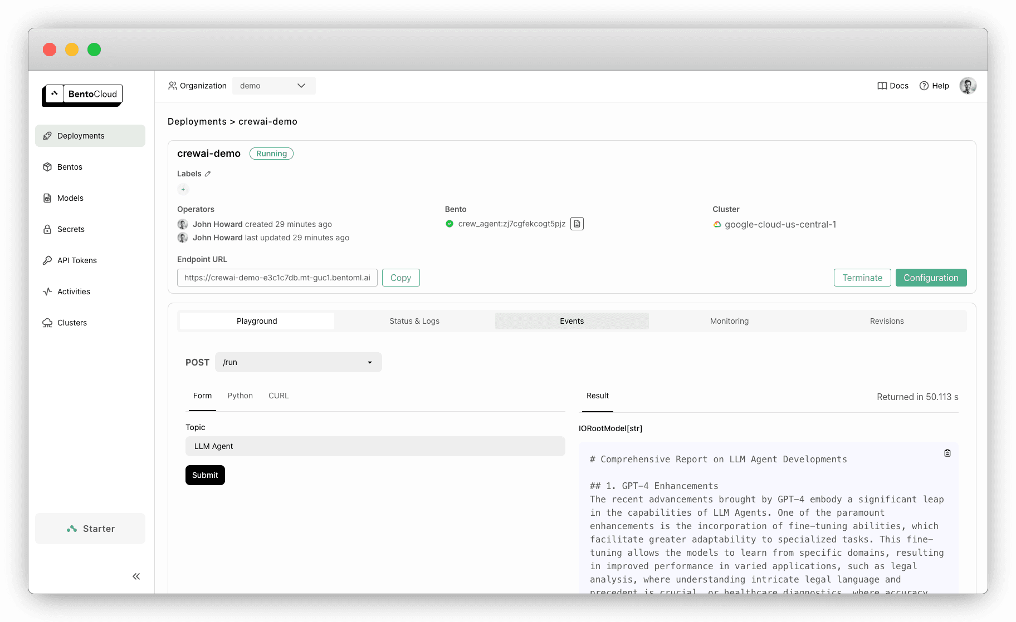Add a new label with plus icon

coord(183,190)
